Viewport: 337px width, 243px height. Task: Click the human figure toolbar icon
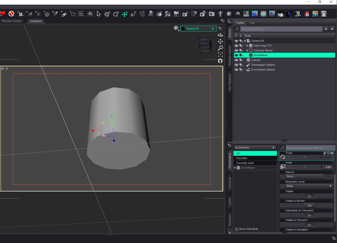[220, 14]
